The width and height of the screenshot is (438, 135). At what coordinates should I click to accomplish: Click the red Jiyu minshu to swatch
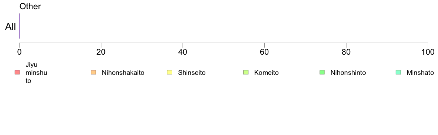[x=17, y=73]
